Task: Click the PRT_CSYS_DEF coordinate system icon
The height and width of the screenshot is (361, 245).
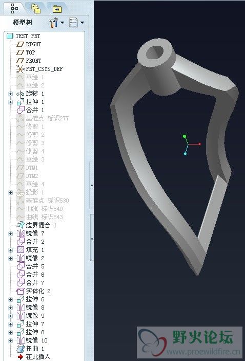Action: tap(20, 69)
